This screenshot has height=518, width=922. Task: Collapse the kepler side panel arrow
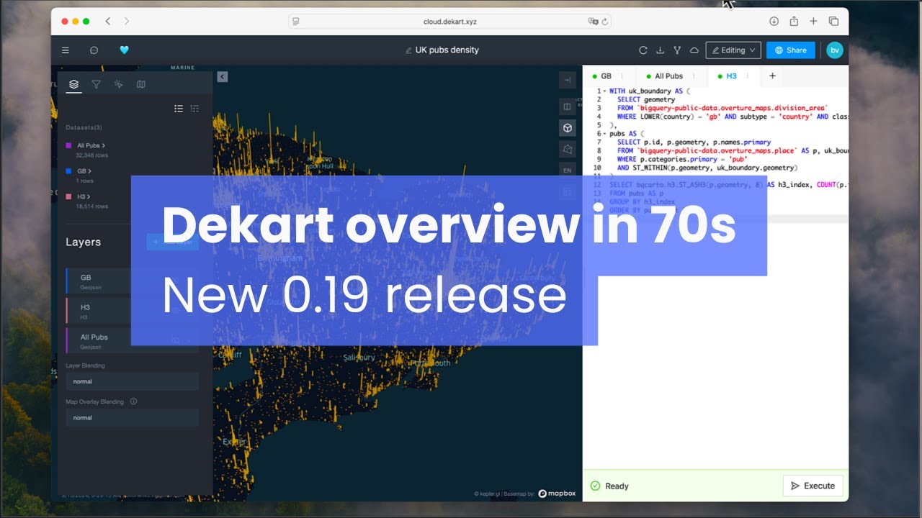223,77
